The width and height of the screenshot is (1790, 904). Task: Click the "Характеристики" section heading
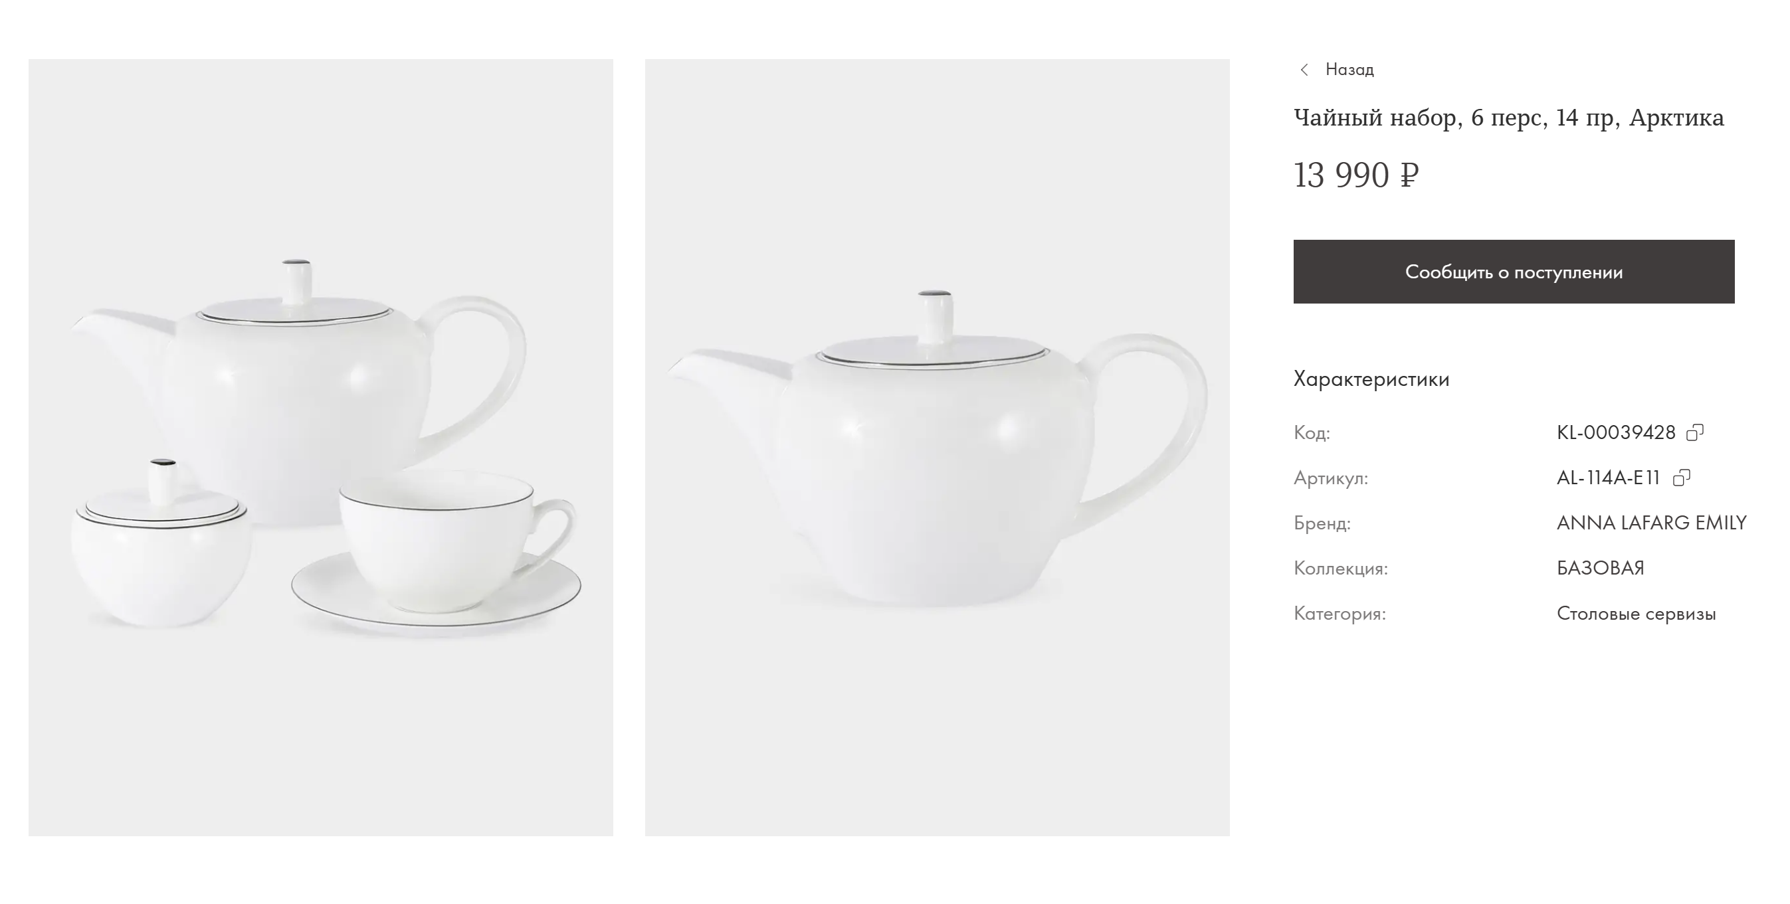click(1371, 379)
